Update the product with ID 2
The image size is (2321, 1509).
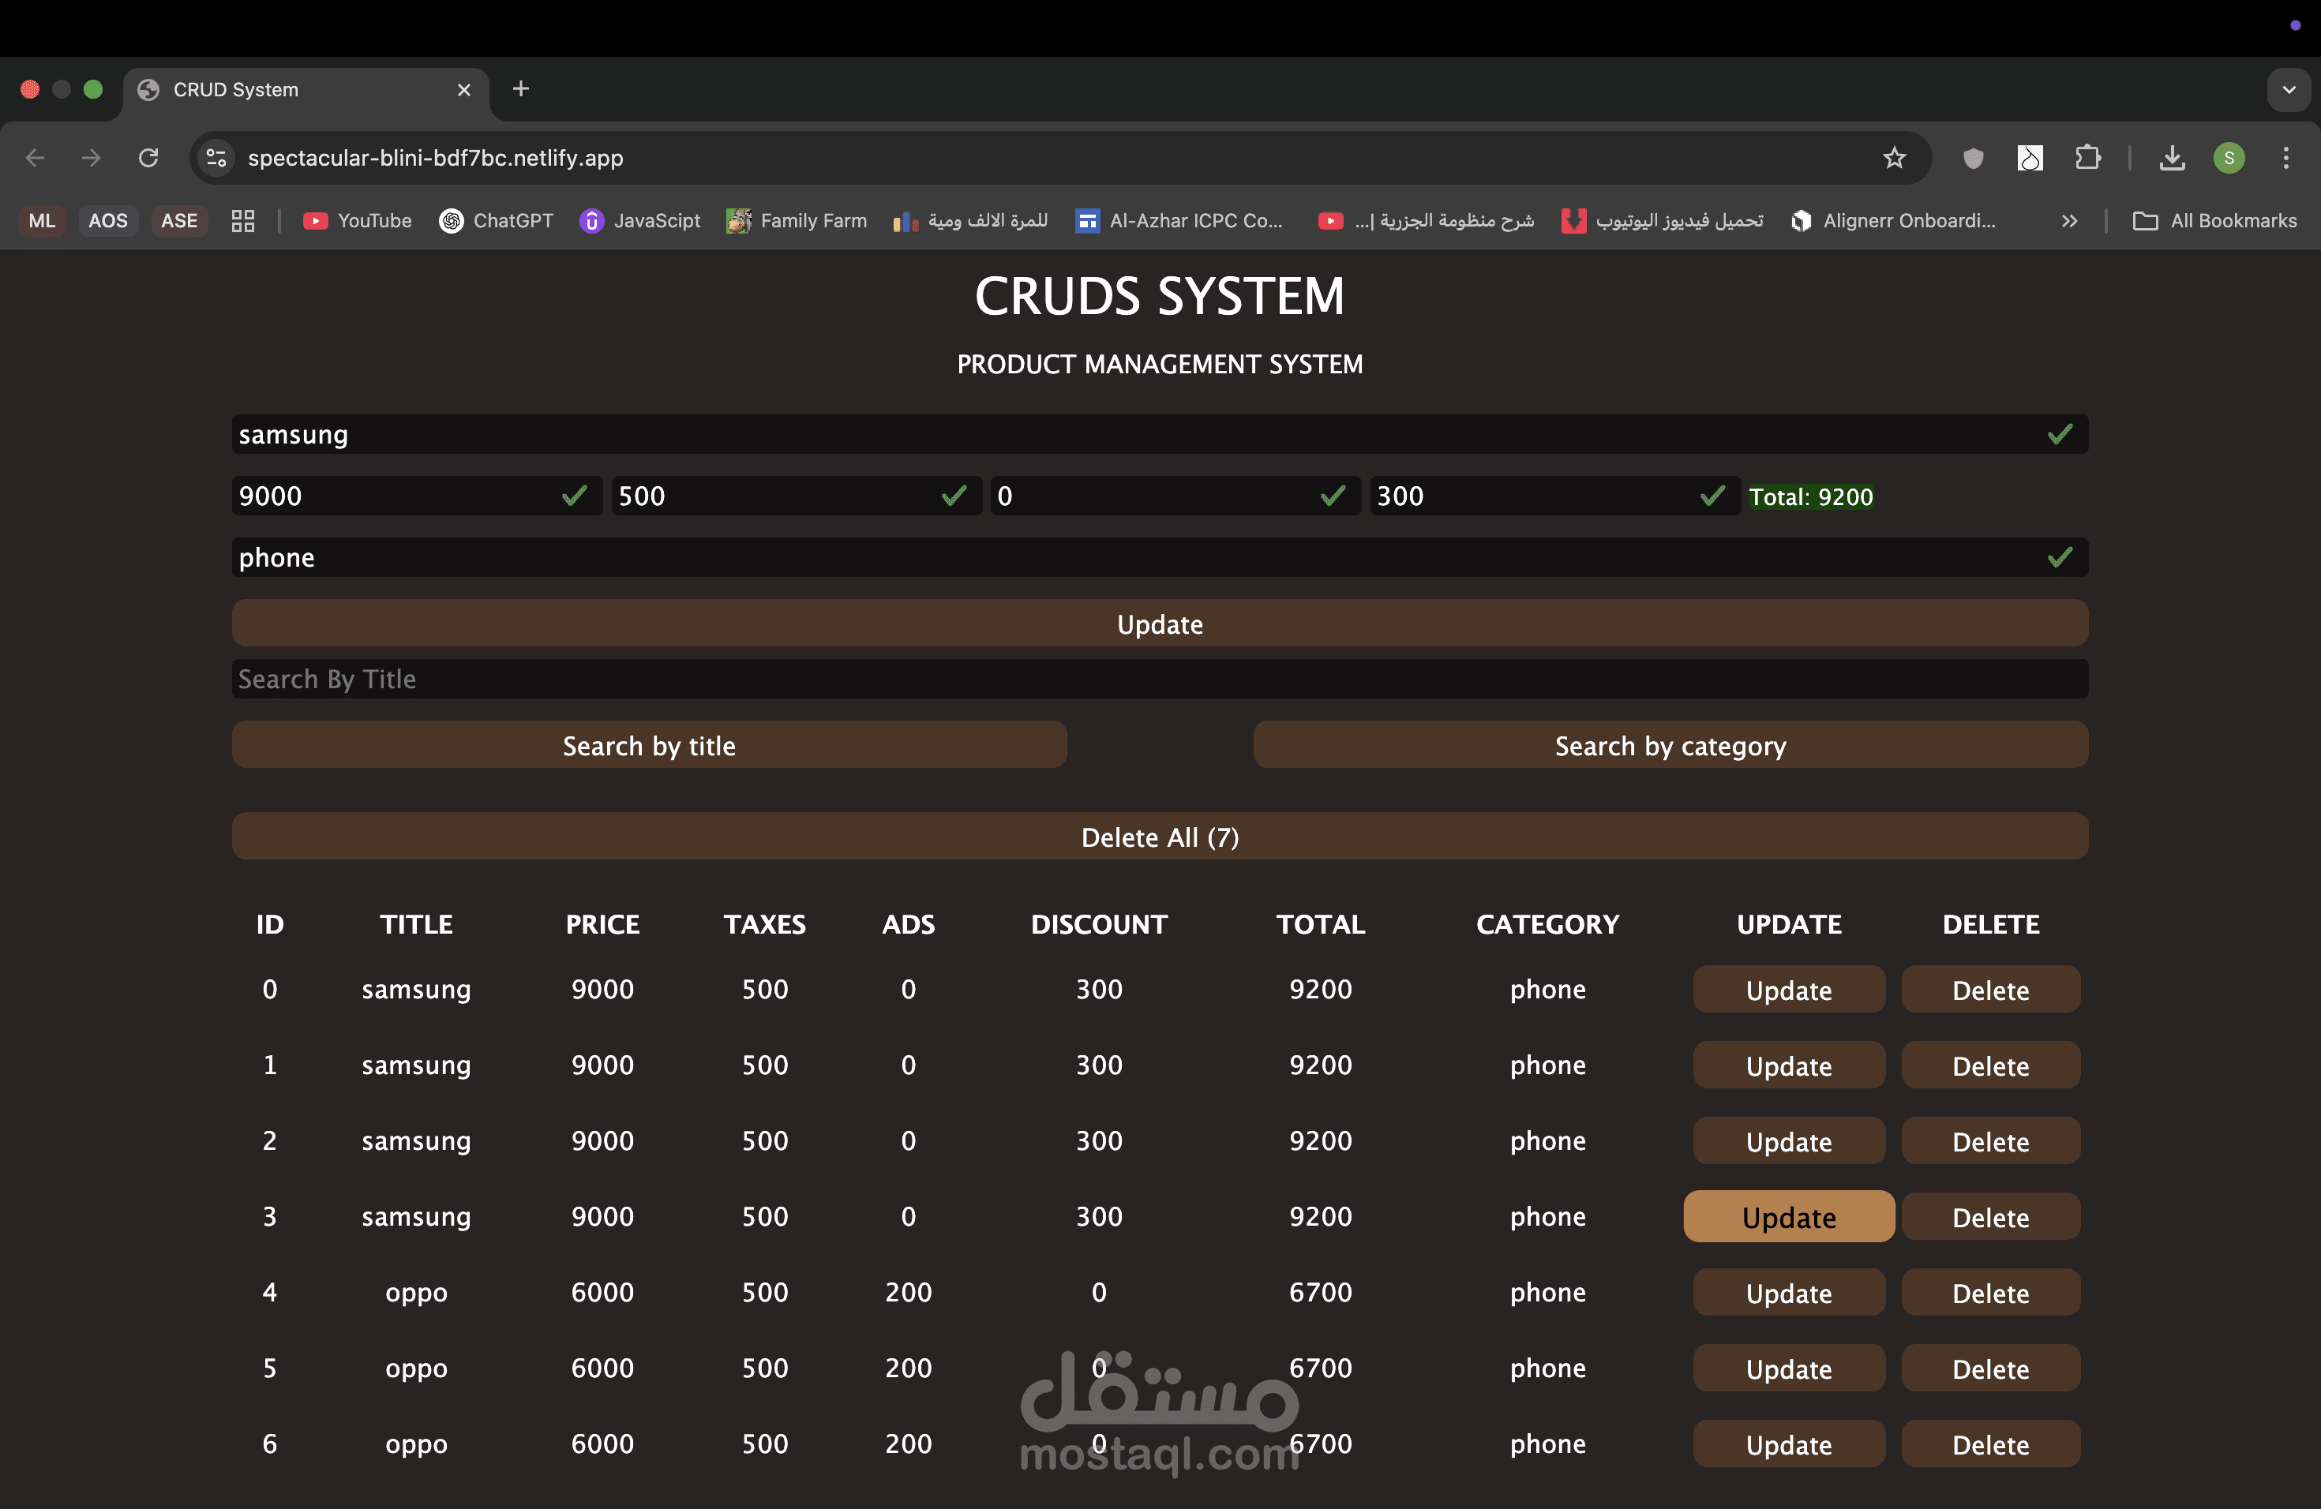tap(1789, 1141)
